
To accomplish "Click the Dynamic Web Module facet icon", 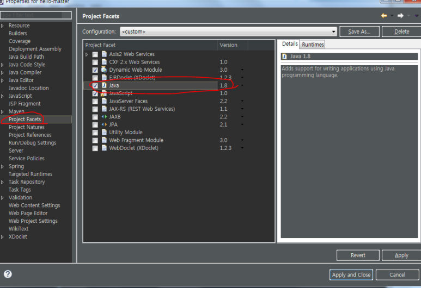I will (104, 70).
